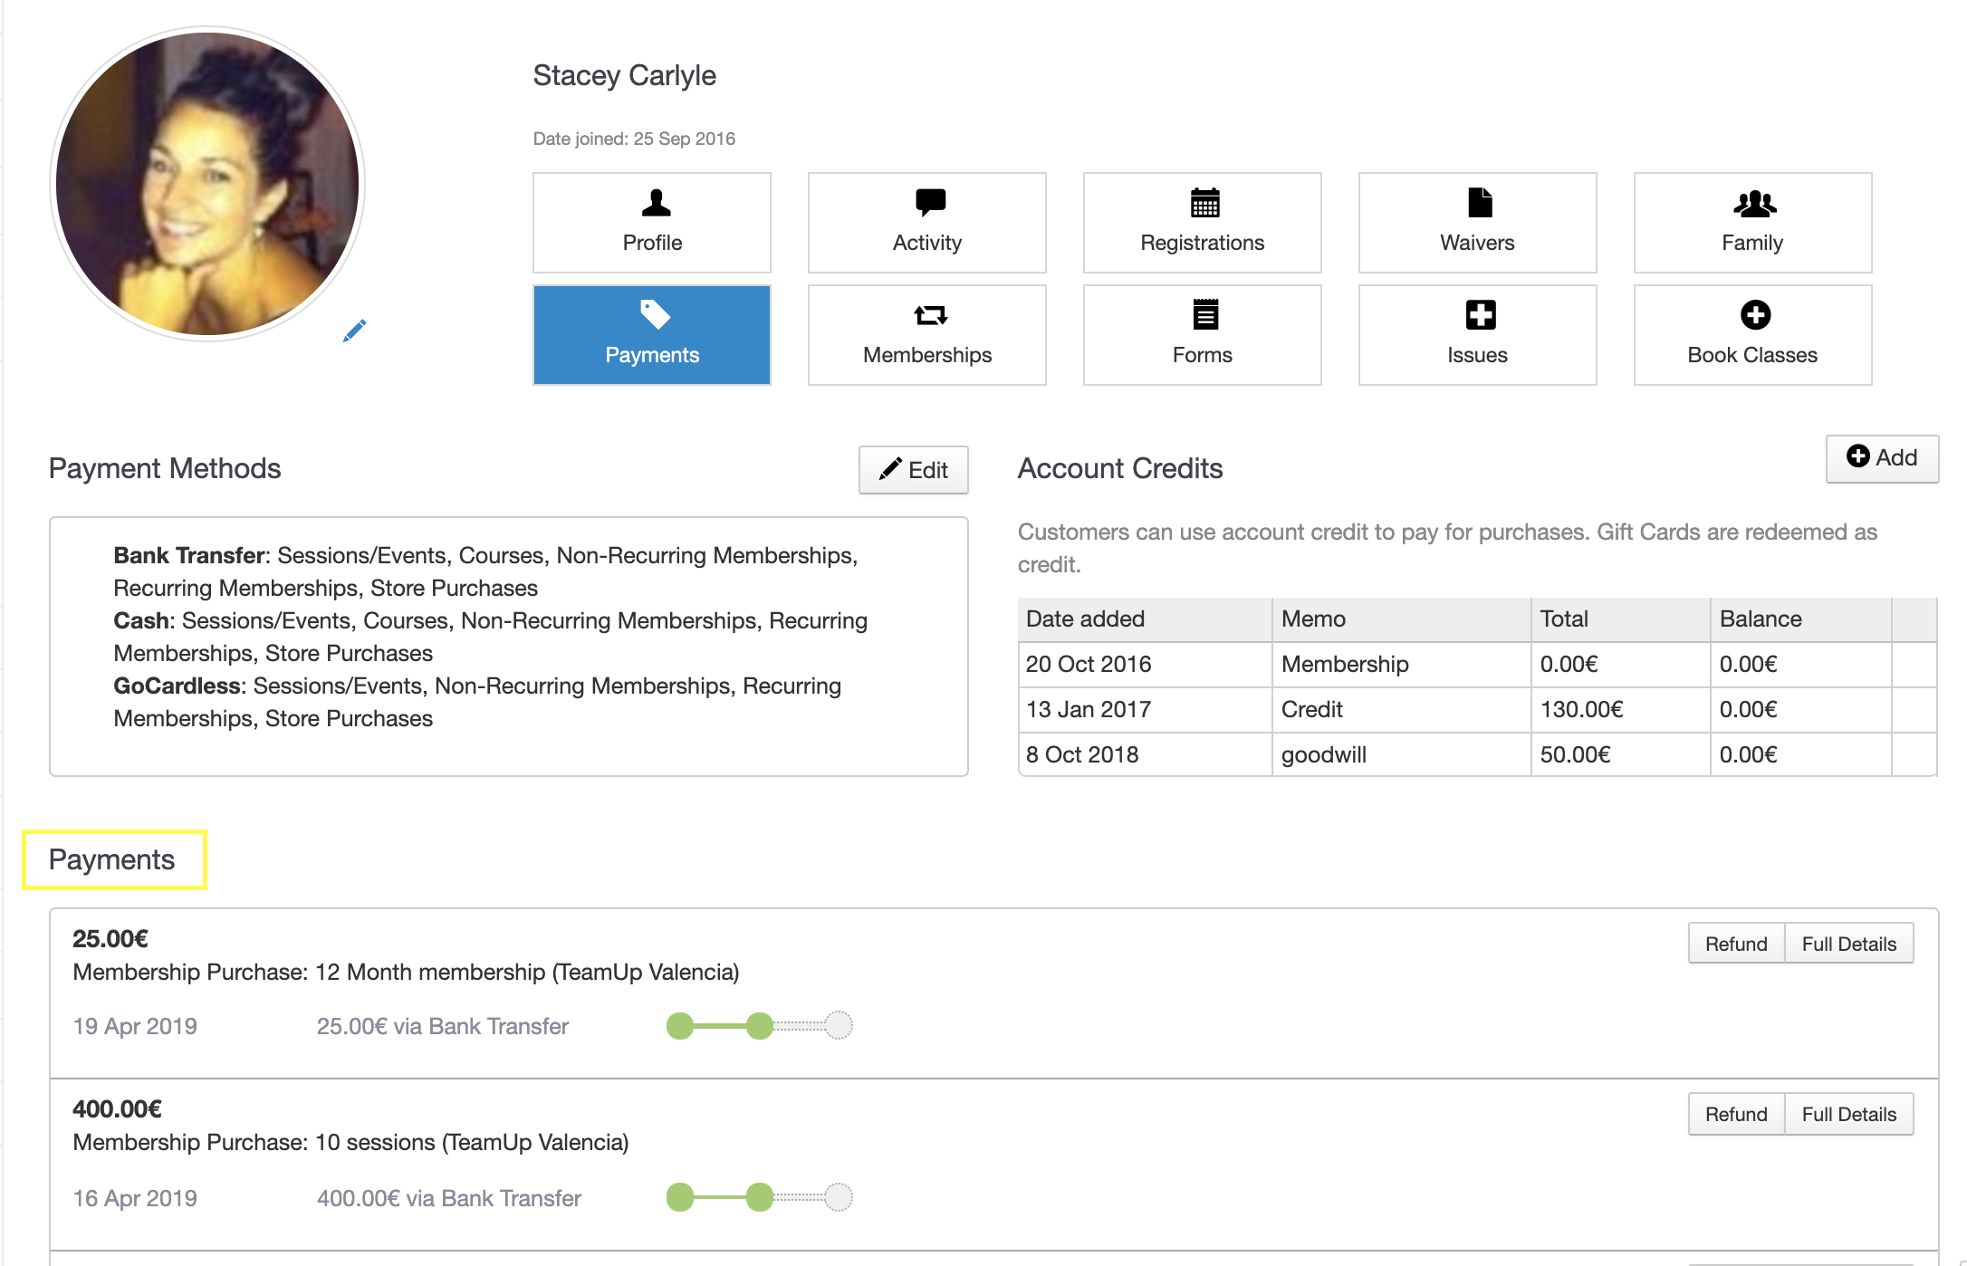Image resolution: width=1967 pixels, height=1266 pixels.
Task: Click the grey final step on 25.00€ progress
Action: click(x=840, y=1025)
